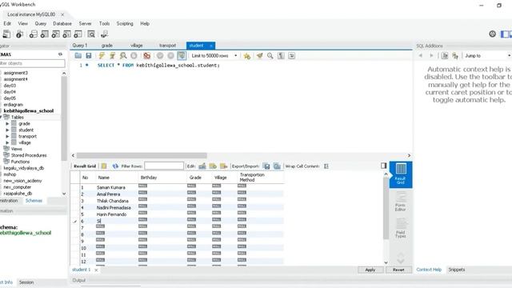Click the Filter Rows input field
512x288 pixels.
pos(164,166)
